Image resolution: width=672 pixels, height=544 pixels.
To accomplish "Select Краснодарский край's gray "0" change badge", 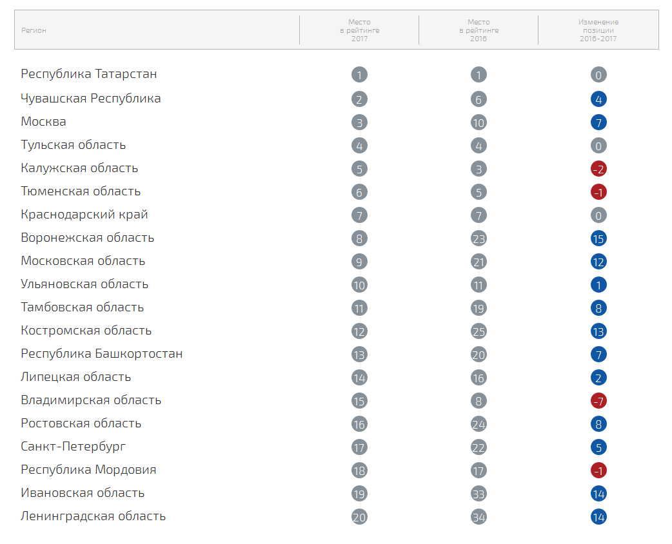I will pyautogui.click(x=598, y=215).
